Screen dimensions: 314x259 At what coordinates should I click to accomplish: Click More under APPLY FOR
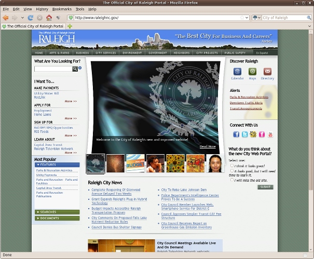pos(71,118)
